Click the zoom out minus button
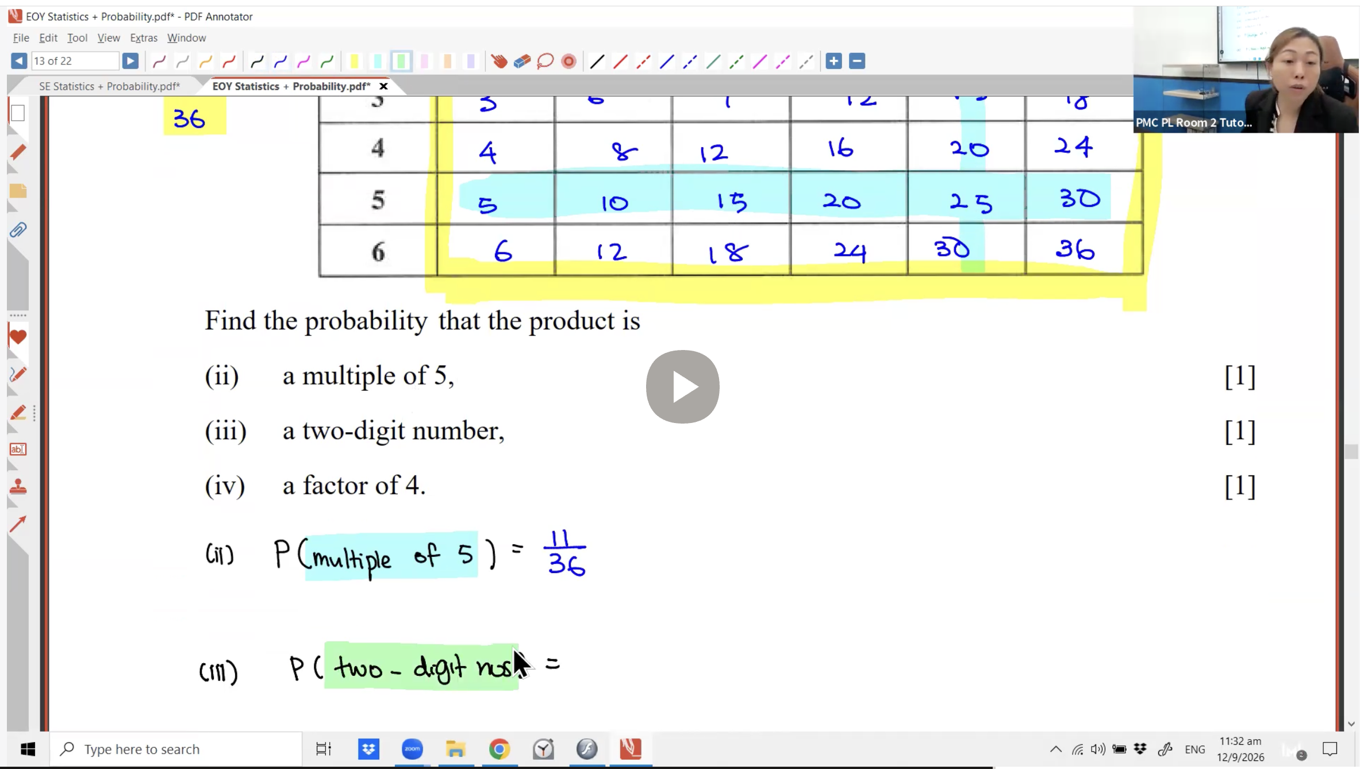Image resolution: width=1360 pixels, height=769 pixels. tap(857, 61)
